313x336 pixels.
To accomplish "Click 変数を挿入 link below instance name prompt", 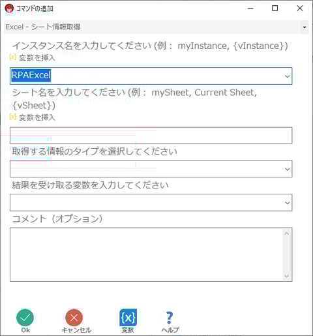I will tap(37, 58).
